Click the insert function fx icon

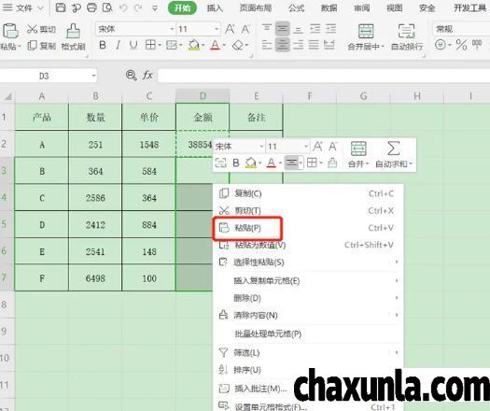[147, 75]
